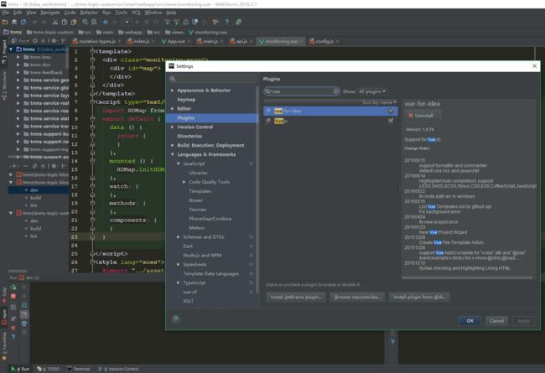
Task: Click the Uninstall plugin button
Action: click(422, 116)
